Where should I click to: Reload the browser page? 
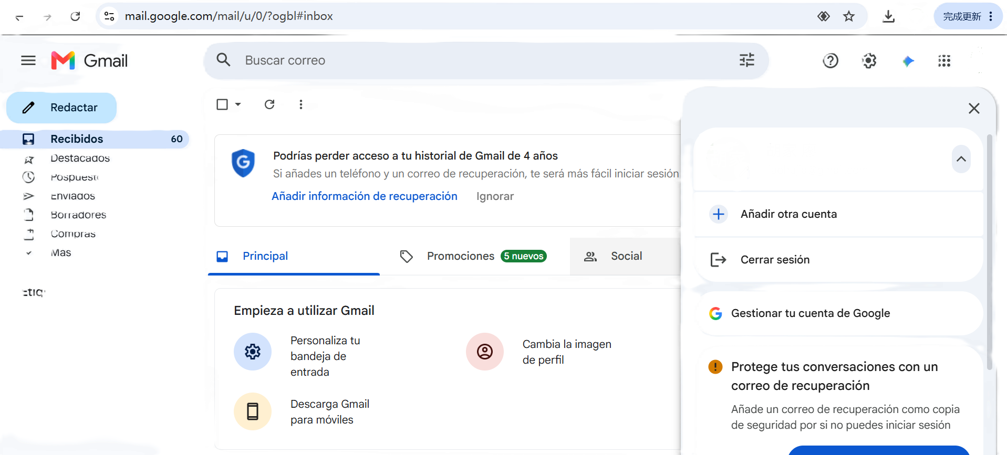point(75,16)
